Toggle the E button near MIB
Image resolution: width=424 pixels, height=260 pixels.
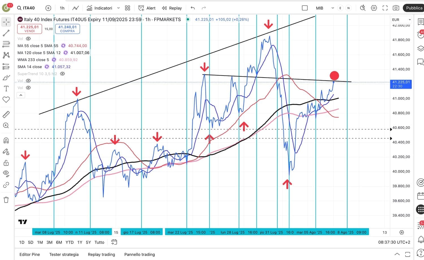340,8
